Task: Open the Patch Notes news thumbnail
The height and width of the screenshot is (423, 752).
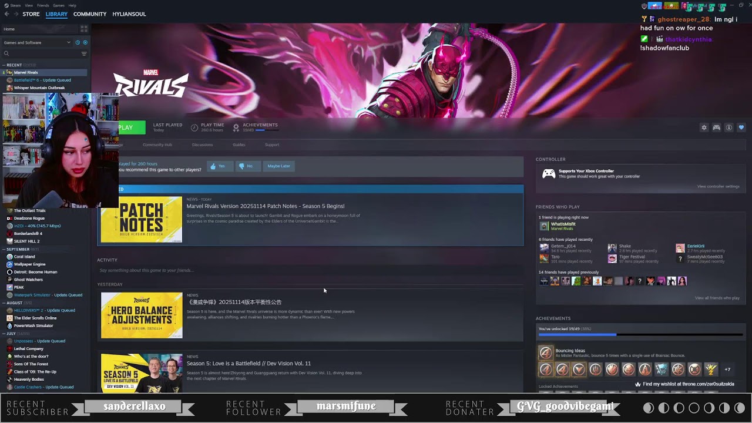Action: coord(142,220)
